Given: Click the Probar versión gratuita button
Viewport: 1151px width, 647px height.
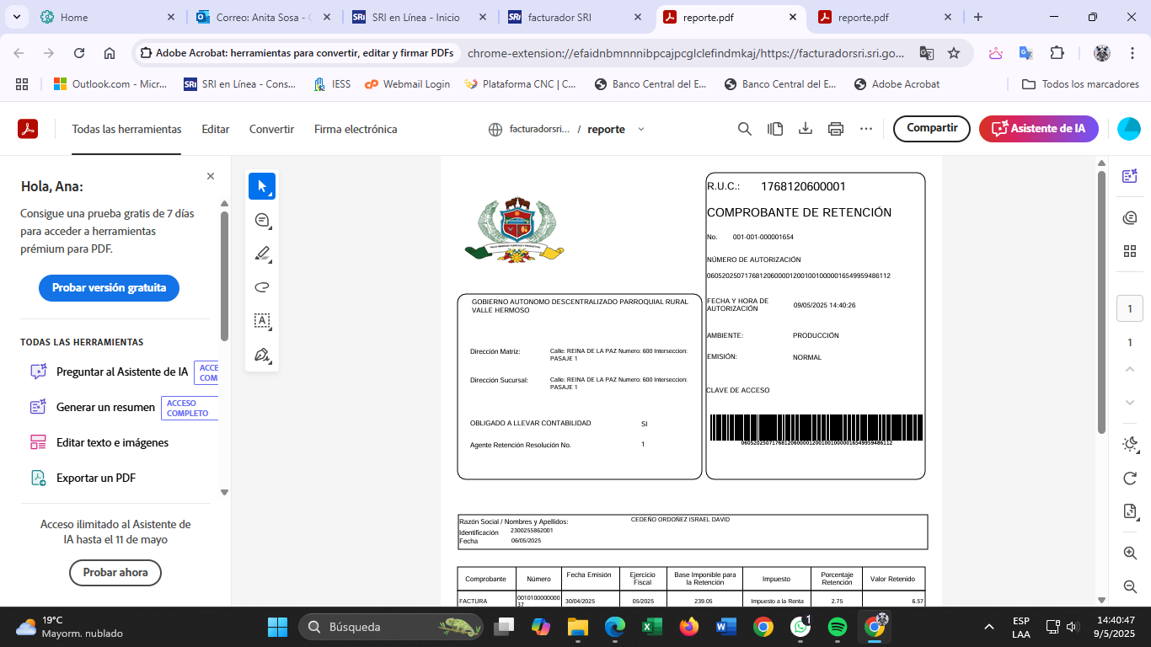Looking at the screenshot, I should pyautogui.click(x=109, y=287).
